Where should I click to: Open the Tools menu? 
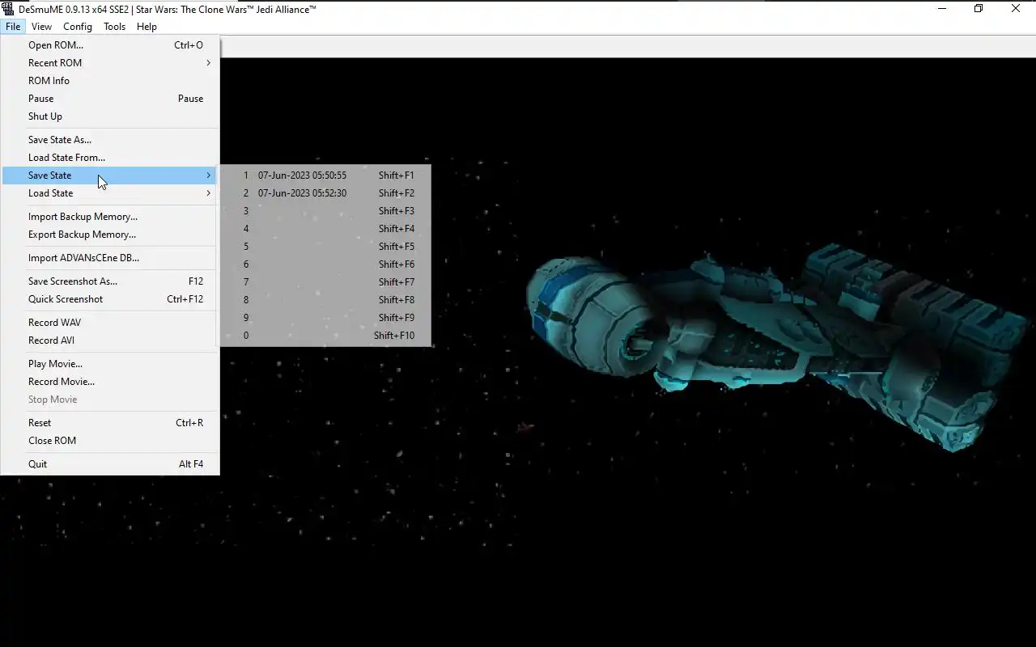point(114,27)
